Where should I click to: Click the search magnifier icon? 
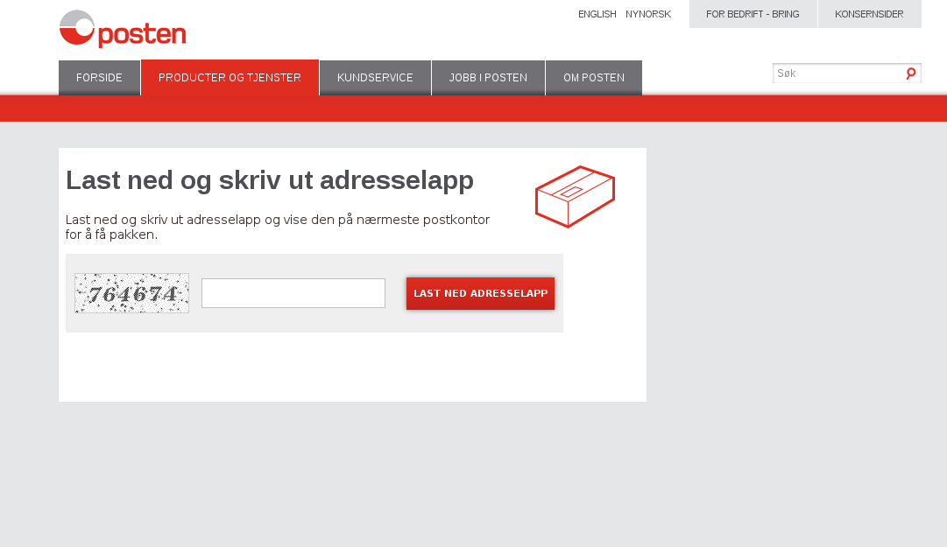(911, 74)
